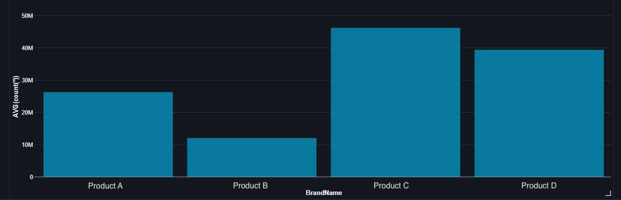The height and width of the screenshot is (200, 621).
Task: Select the 30M y-axis tick label
Action: click(x=27, y=80)
